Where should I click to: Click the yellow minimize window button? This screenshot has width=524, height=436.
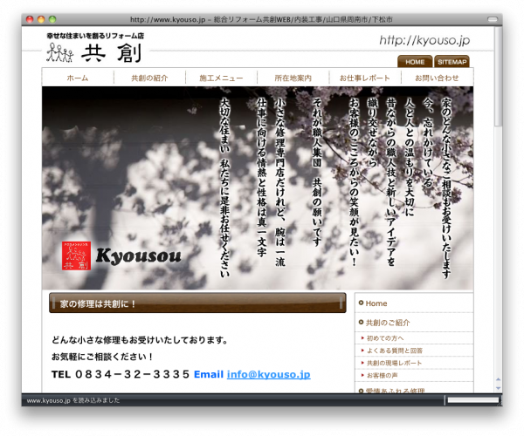point(41,19)
